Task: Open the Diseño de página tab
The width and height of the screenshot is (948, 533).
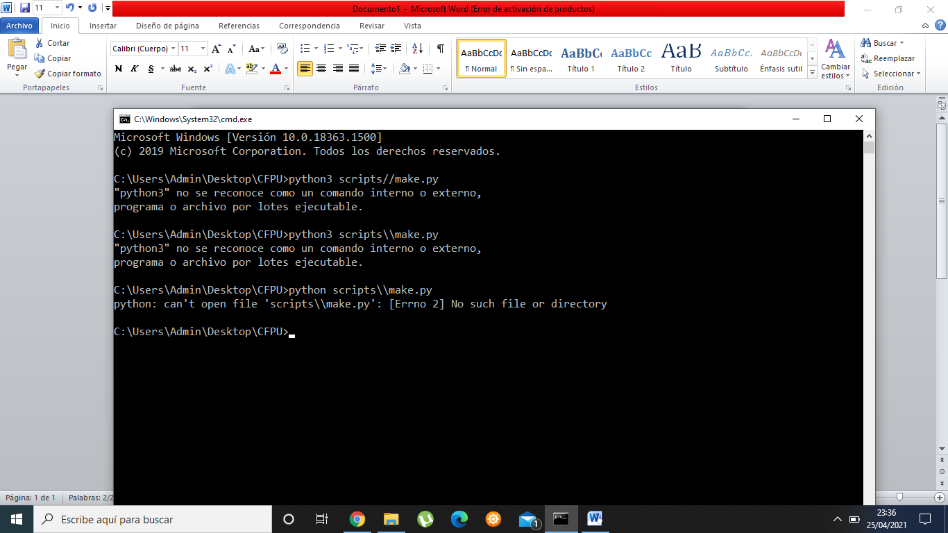Action: coord(167,26)
